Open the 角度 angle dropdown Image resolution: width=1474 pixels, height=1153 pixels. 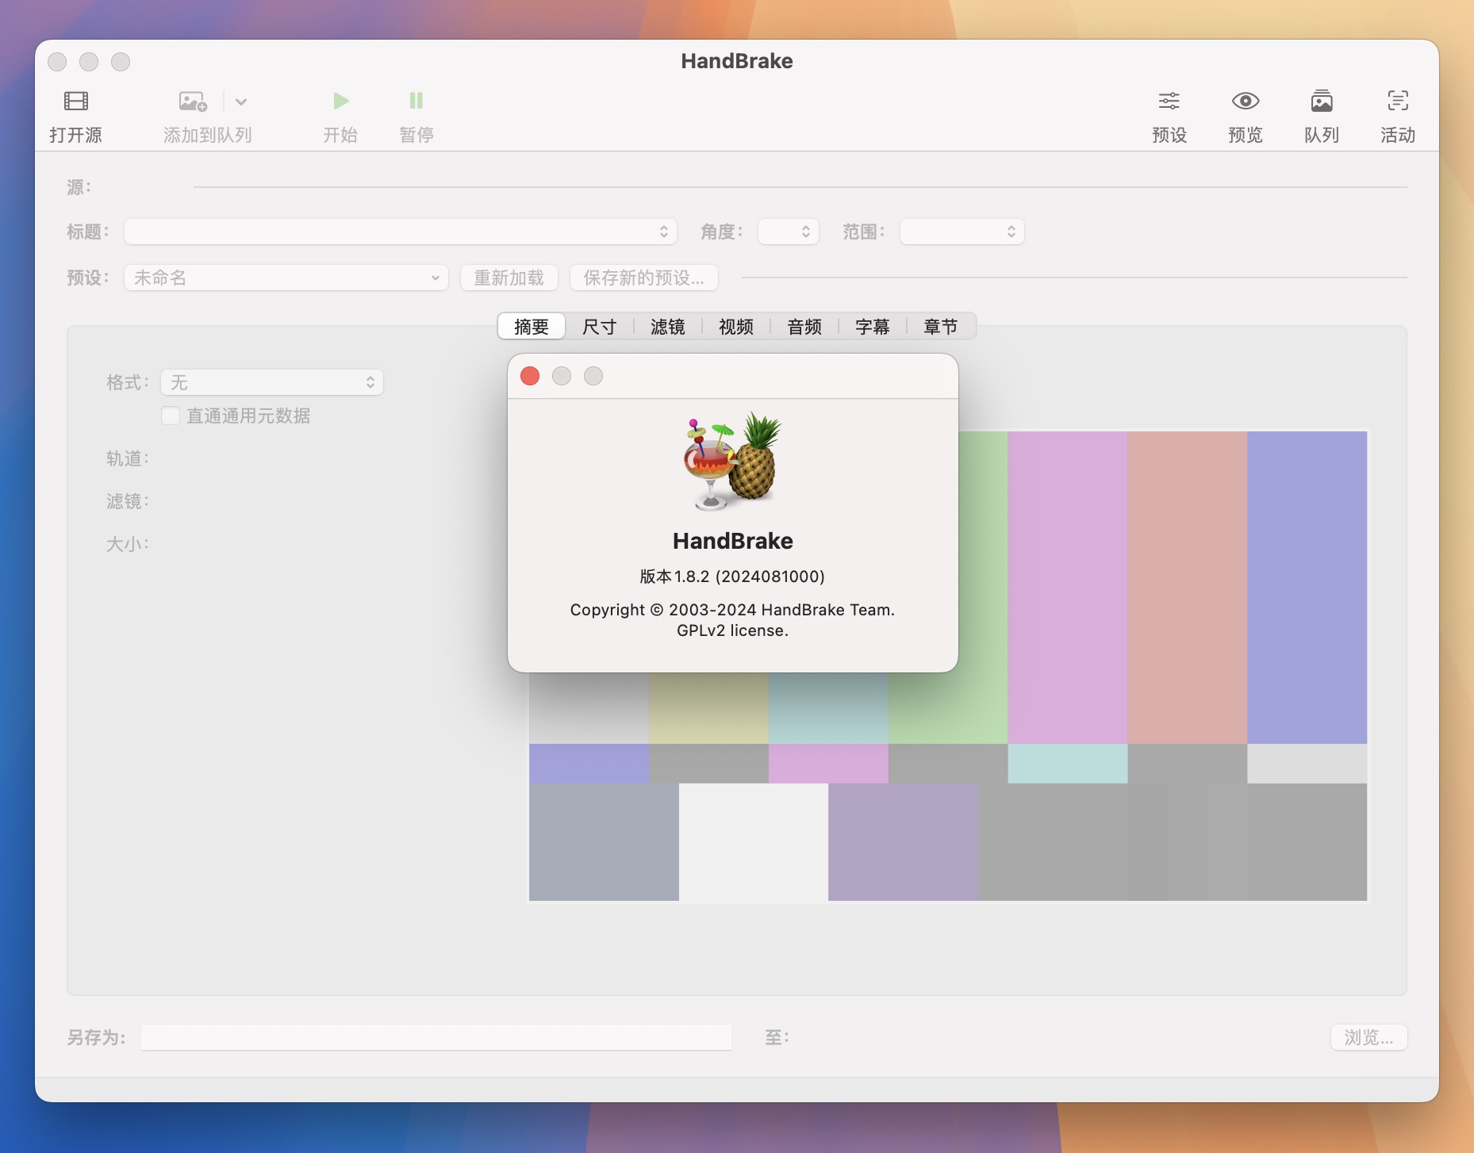pyautogui.click(x=789, y=232)
